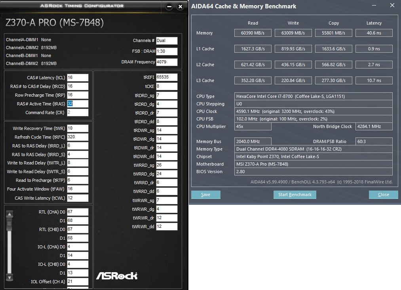Click the DRAM:FSB Ratio 60:3 value
This screenshot has height=290, width=401.
click(x=374, y=141)
